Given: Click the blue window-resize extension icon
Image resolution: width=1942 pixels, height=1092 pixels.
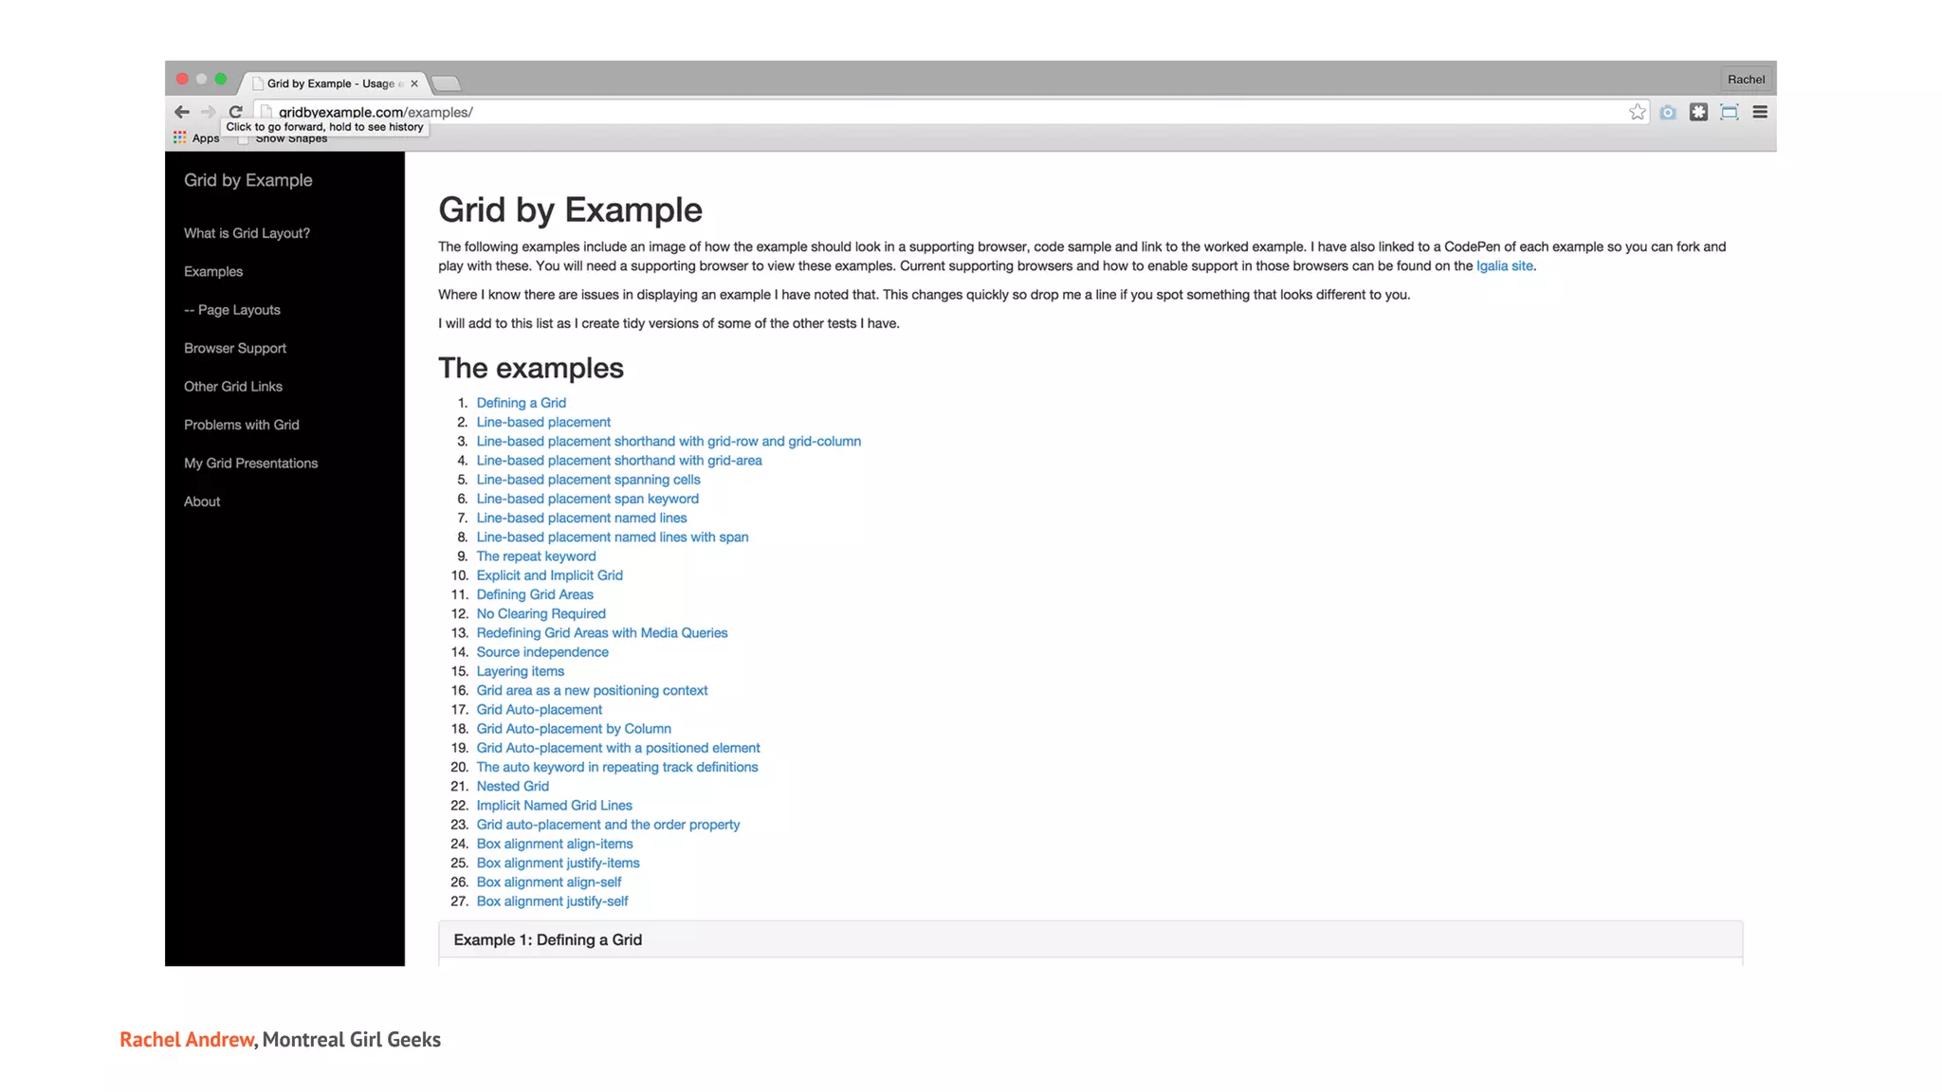Looking at the screenshot, I should coord(1729,112).
